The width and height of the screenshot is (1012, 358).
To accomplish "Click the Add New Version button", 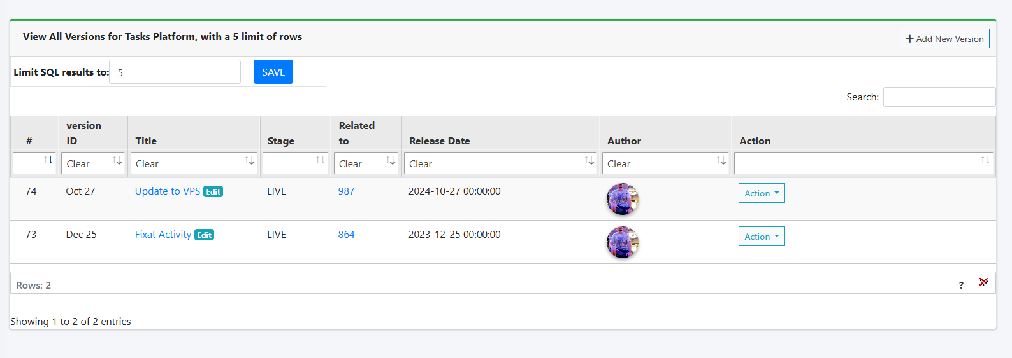I will click(944, 39).
